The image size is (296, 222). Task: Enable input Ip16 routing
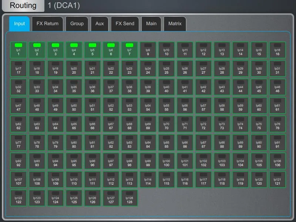277,50
